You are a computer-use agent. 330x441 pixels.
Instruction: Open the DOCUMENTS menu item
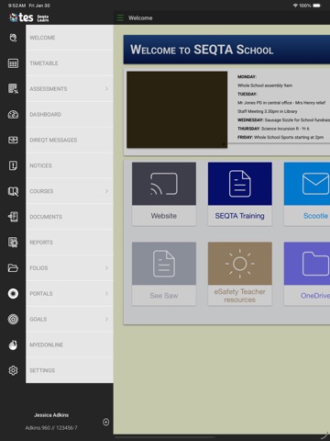pyautogui.click(x=70, y=217)
